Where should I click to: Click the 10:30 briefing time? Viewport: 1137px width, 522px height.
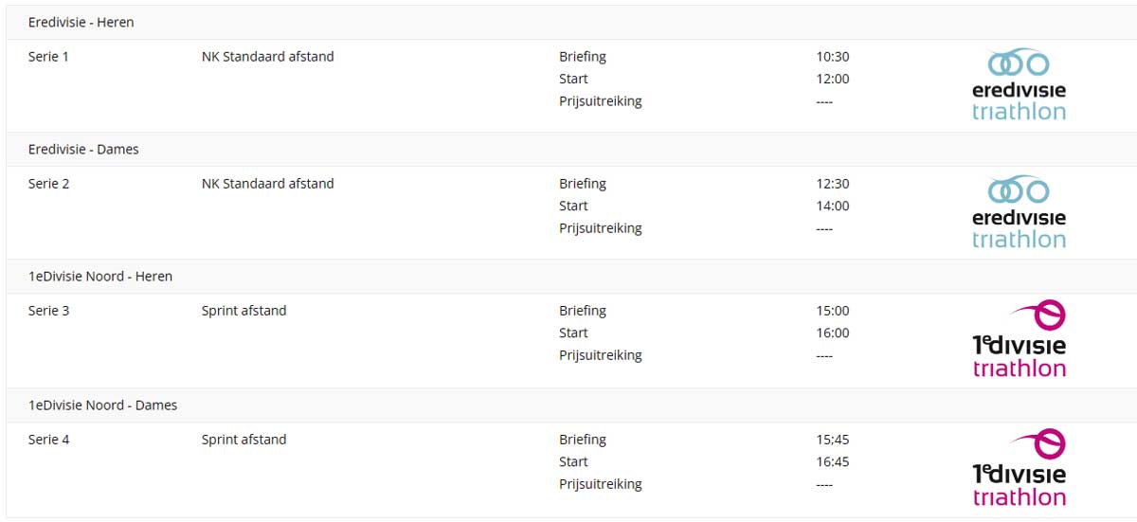coord(833,57)
